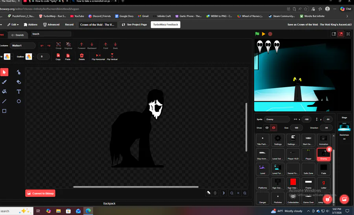Expand the bookmarks overflow chevron
Viewport: 354px width, 215px height.
click(347, 16)
